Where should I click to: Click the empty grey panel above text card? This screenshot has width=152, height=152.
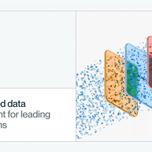click(38, 49)
